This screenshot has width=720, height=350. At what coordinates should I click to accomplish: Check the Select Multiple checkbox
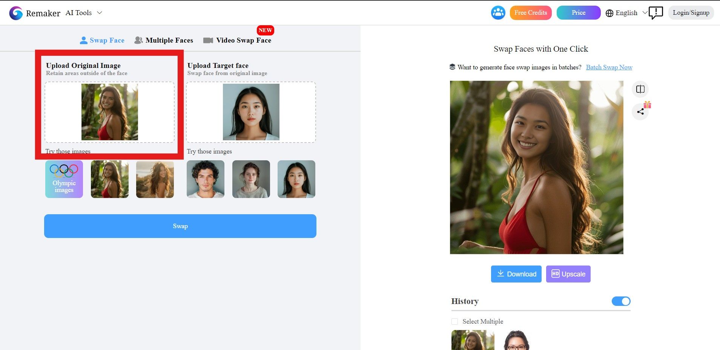455,322
